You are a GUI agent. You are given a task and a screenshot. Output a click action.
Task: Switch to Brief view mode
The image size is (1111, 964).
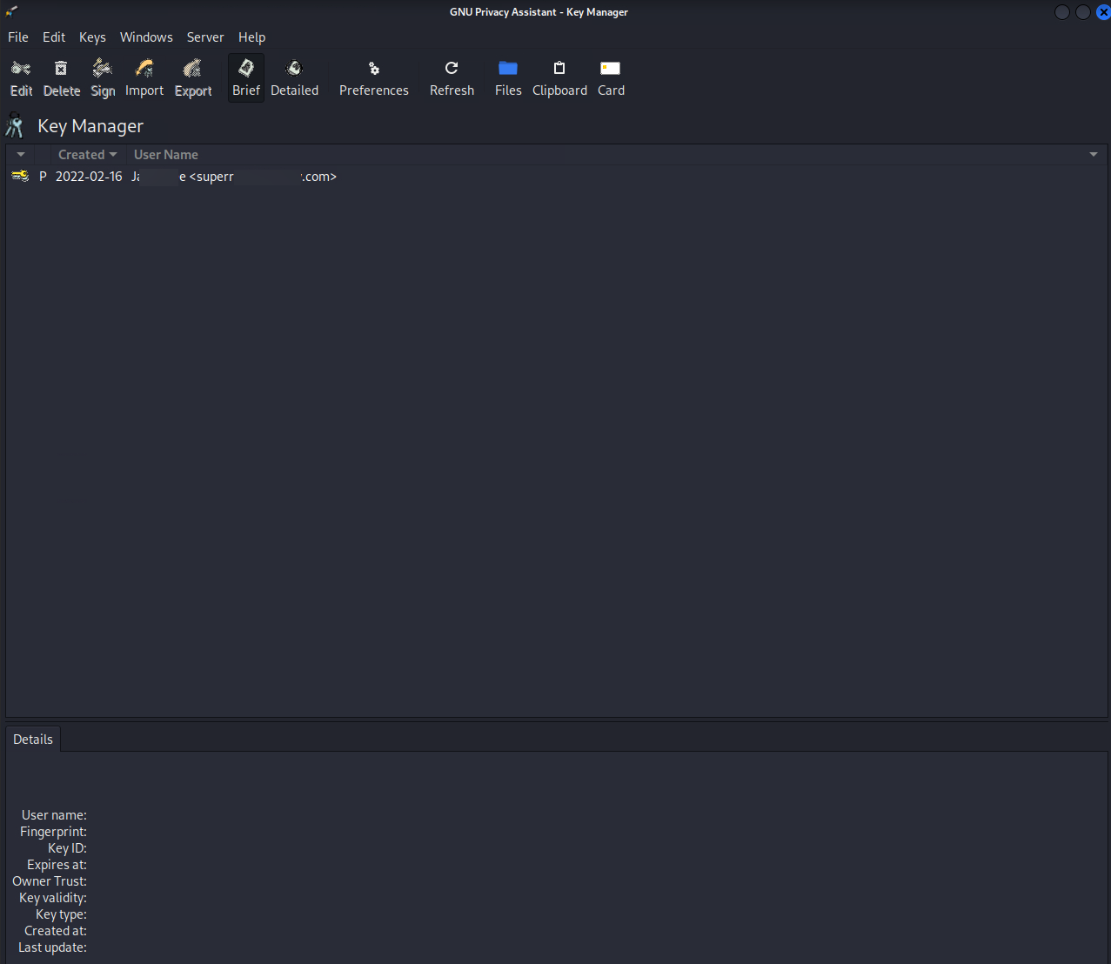pos(246,78)
